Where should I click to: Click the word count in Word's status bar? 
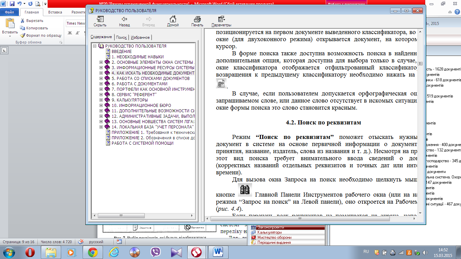click(56, 242)
